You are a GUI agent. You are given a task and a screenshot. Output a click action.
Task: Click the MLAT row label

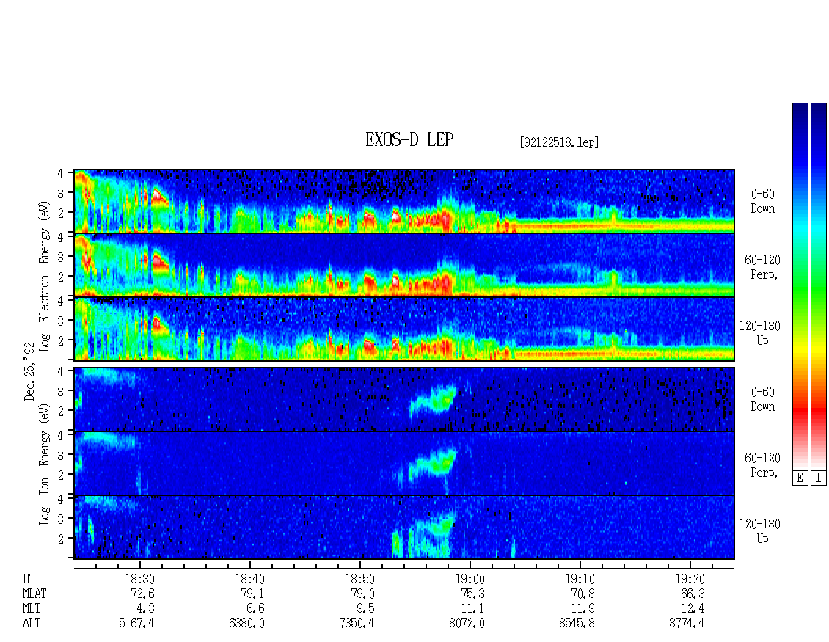click(x=35, y=594)
